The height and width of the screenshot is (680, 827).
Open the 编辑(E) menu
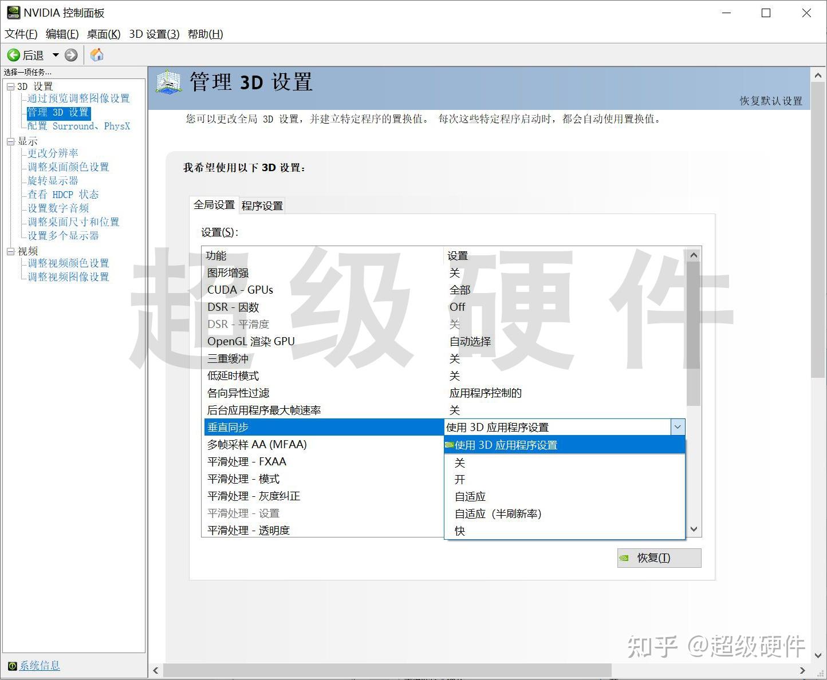pos(62,34)
